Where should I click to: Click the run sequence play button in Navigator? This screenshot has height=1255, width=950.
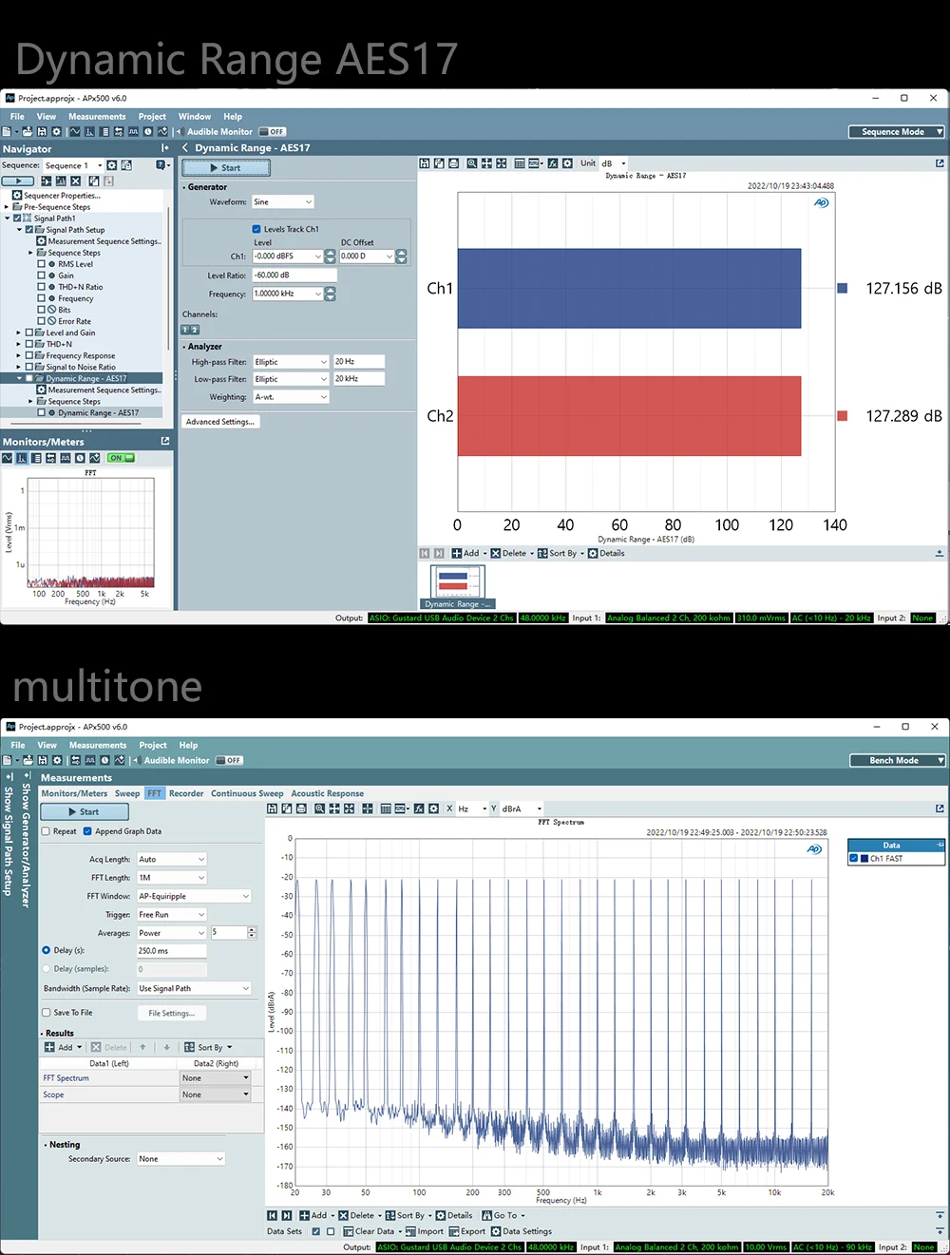pos(18,181)
